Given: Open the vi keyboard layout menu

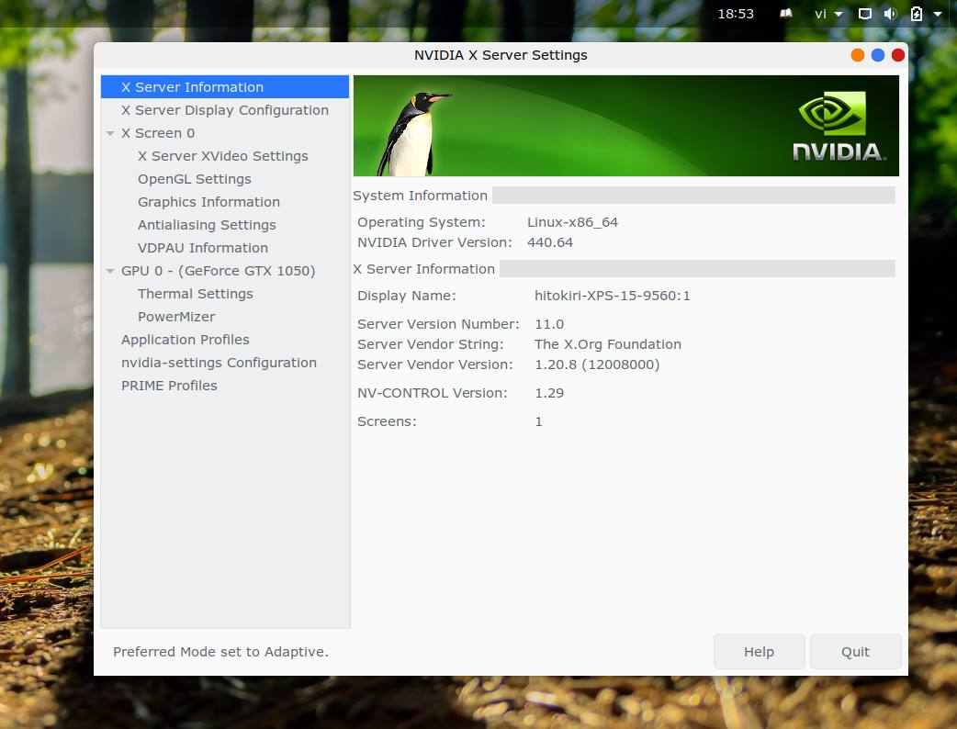Looking at the screenshot, I should tap(828, 14).
